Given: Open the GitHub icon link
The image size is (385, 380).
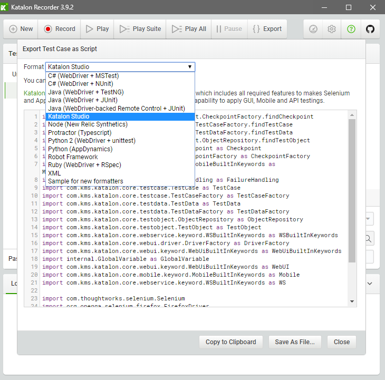Looking at the screenshot, I should (x=370, y=29).
